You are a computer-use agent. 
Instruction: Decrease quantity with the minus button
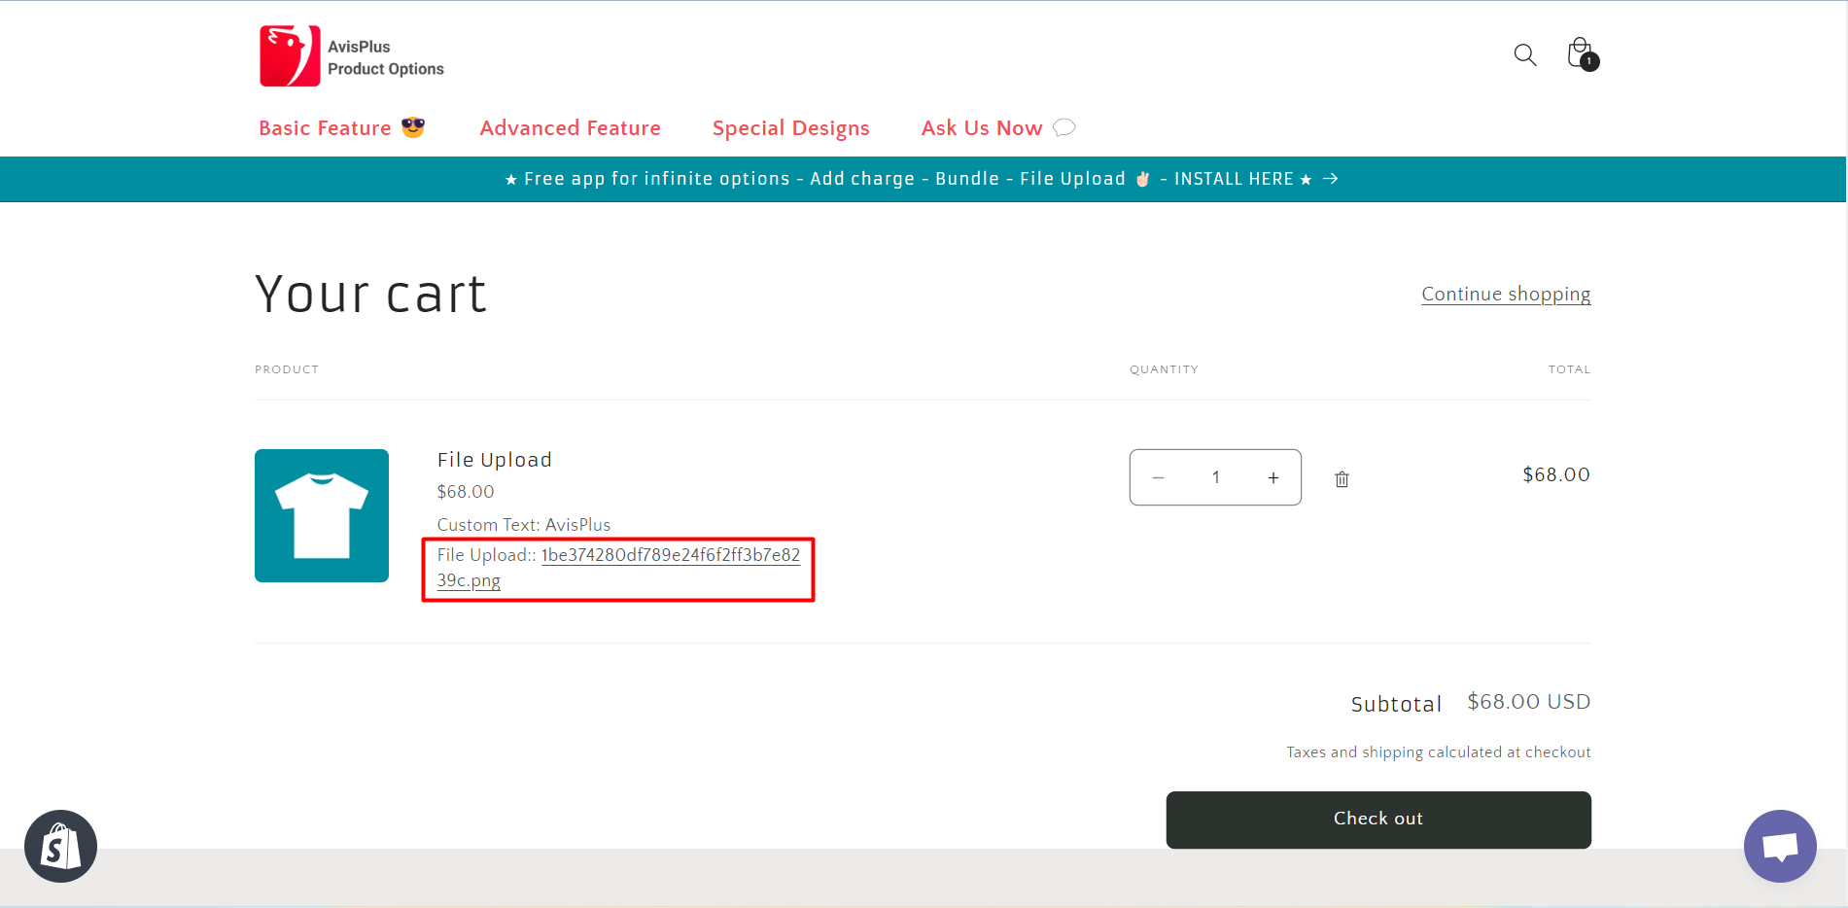pos(1158,477)
